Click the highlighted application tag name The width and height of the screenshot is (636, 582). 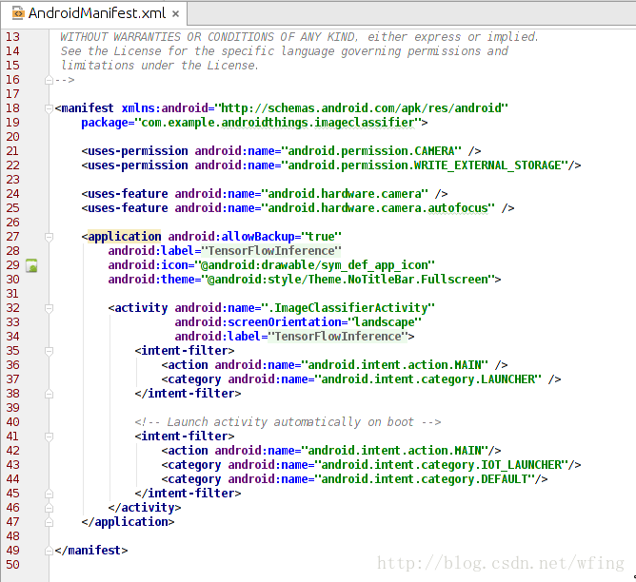(x=125, y=237)
